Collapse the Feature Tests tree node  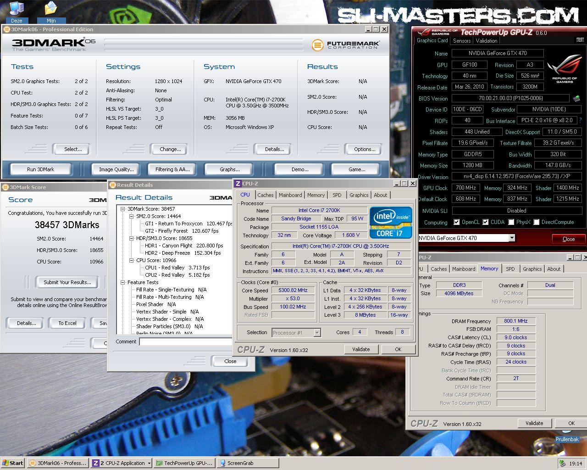point(123,282)
